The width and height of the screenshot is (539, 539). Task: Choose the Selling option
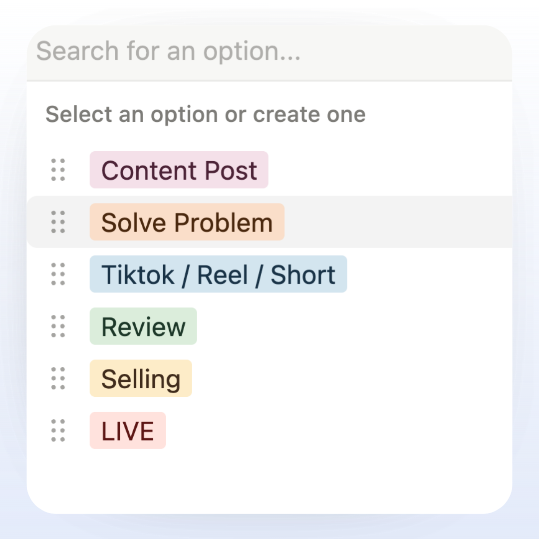point(141,378)
